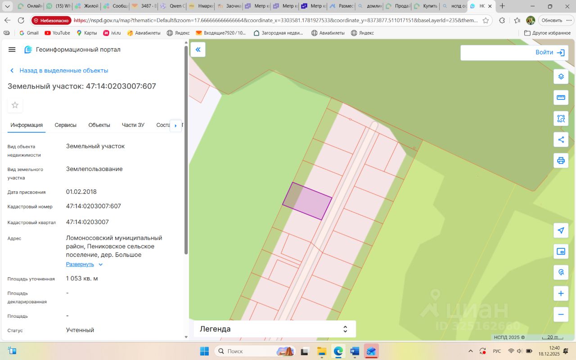Switch the РУС keyboard language indicator
This screenshot has width=576, height=360.
[x=497, y=351]
